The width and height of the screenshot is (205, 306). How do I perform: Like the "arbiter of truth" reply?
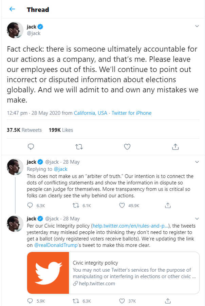click(123, 205)
